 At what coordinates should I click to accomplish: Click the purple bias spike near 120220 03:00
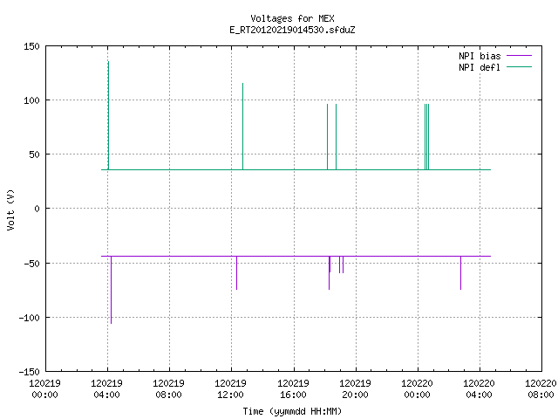click(x=461, y=272)
